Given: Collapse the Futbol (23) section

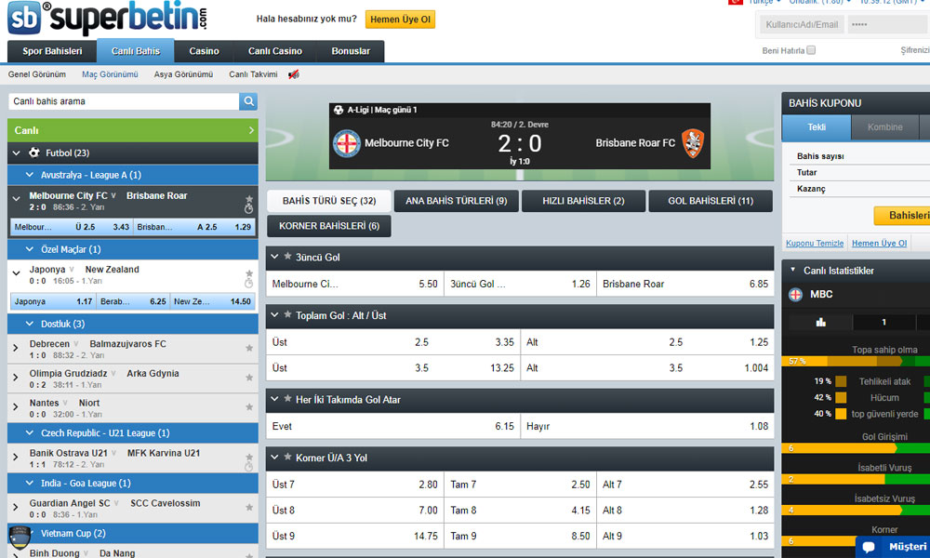Looking at the screenshot, I should coord(16,153).
